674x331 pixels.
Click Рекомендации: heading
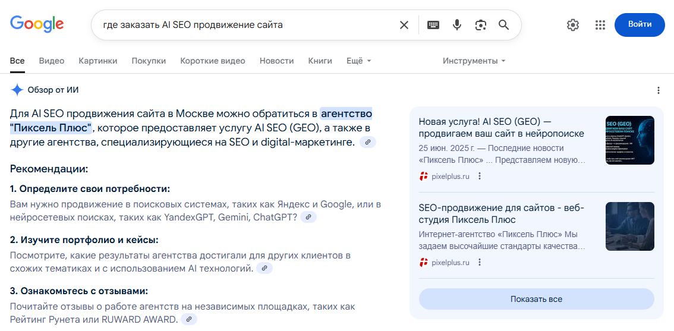click(x=49, y=169)
